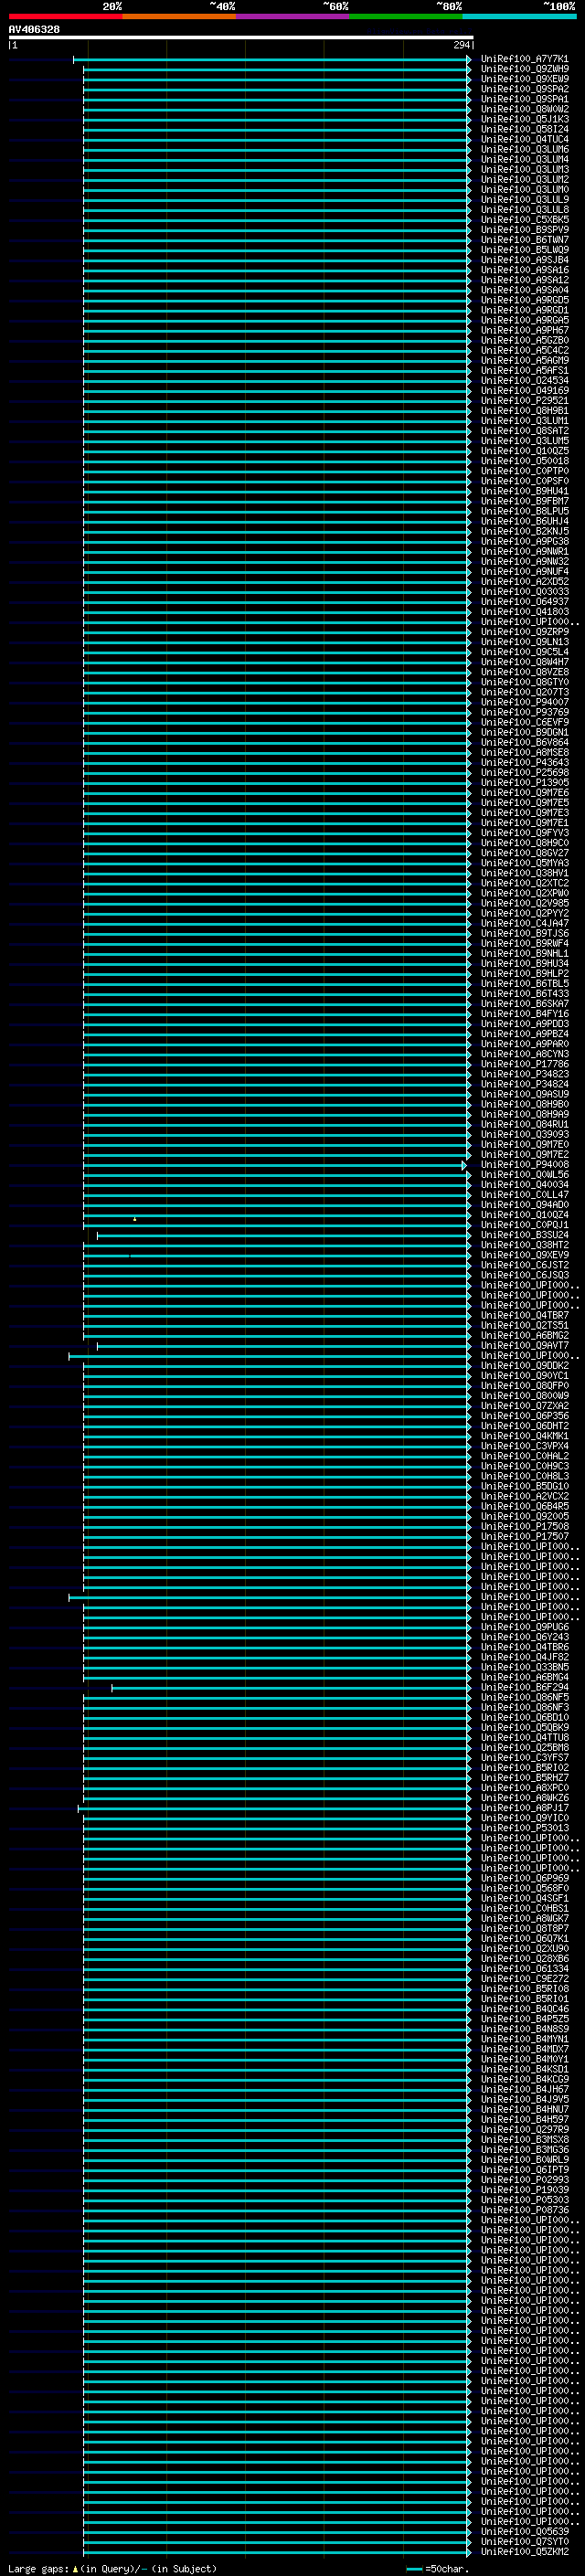Click the query end position 294
This screenshot has width=585, height=2576.
click(461, 46)
